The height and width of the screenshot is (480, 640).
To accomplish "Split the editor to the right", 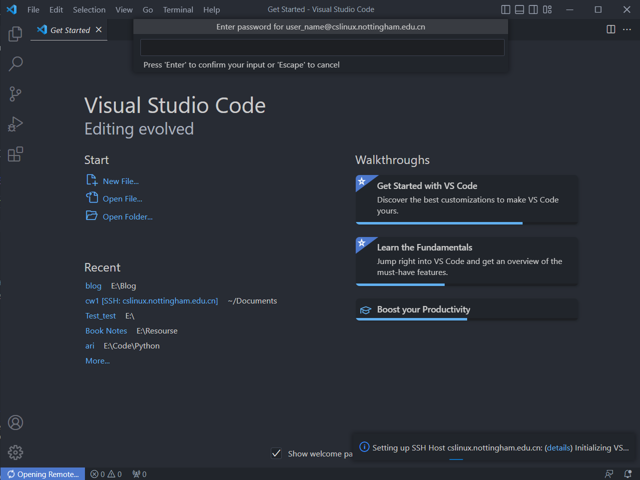I will (x=611, y=29).
